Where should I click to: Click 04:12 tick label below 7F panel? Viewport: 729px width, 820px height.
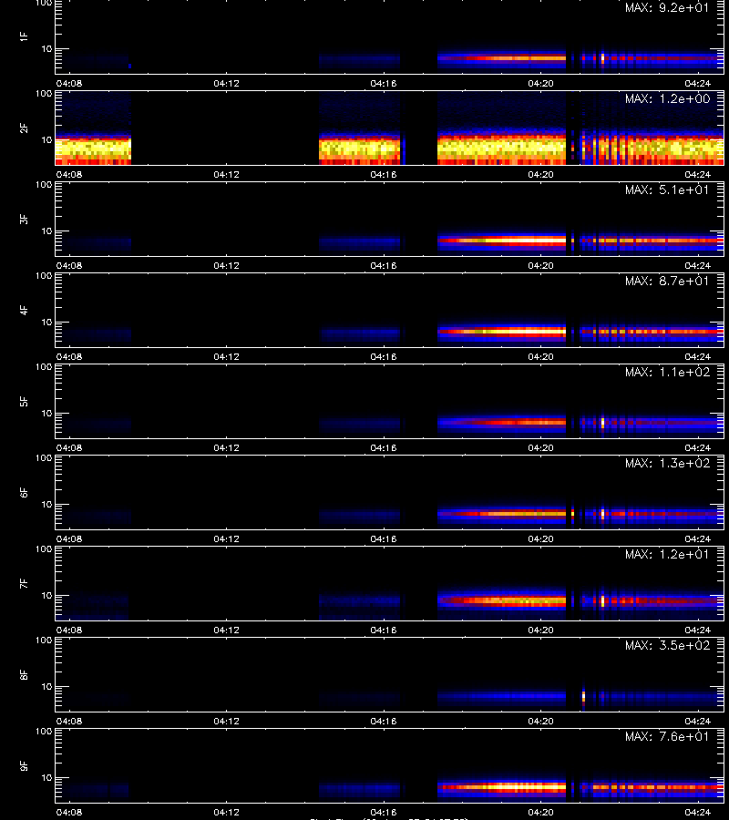tap(226, 630)
